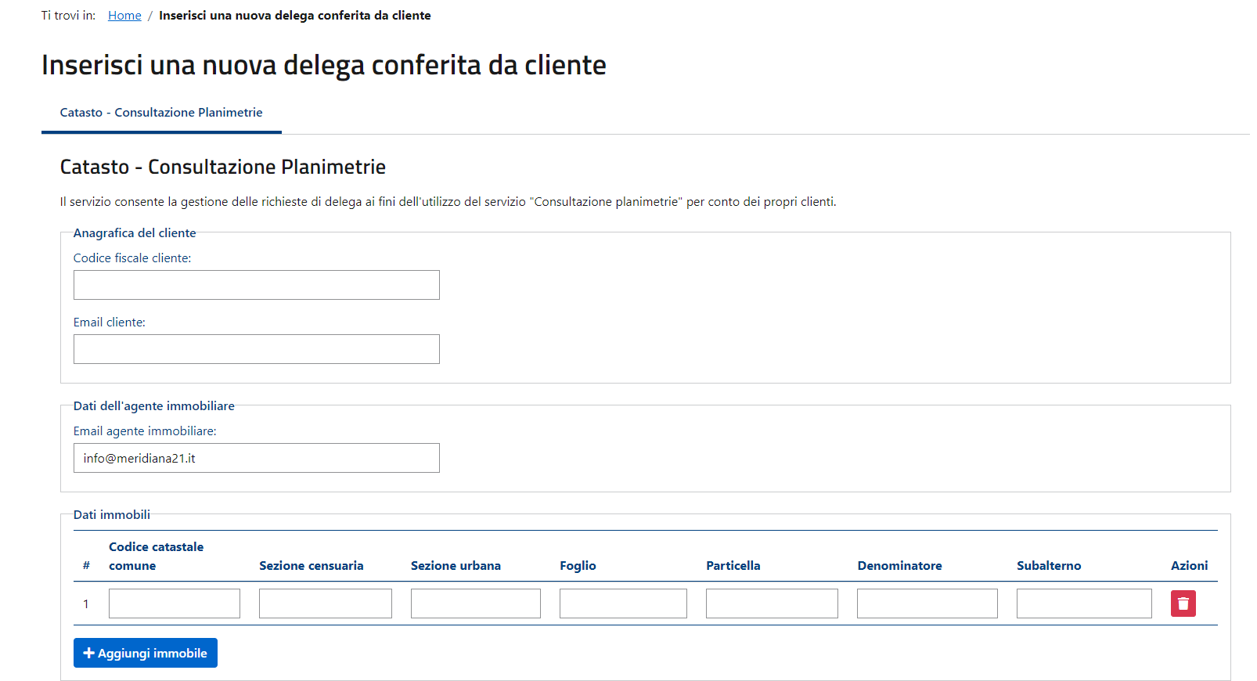
Task: Click the page title heading
Action: click(324, 65)
